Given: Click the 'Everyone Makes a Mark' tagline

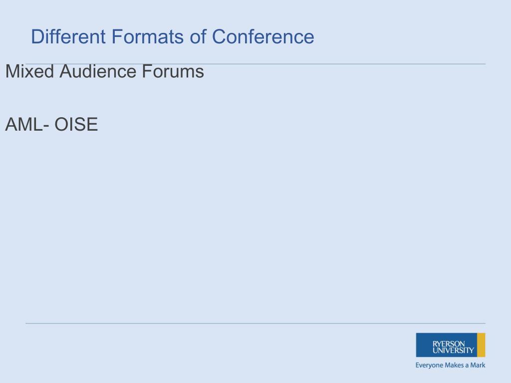Looking at the screenshot, I should point(451,365).
